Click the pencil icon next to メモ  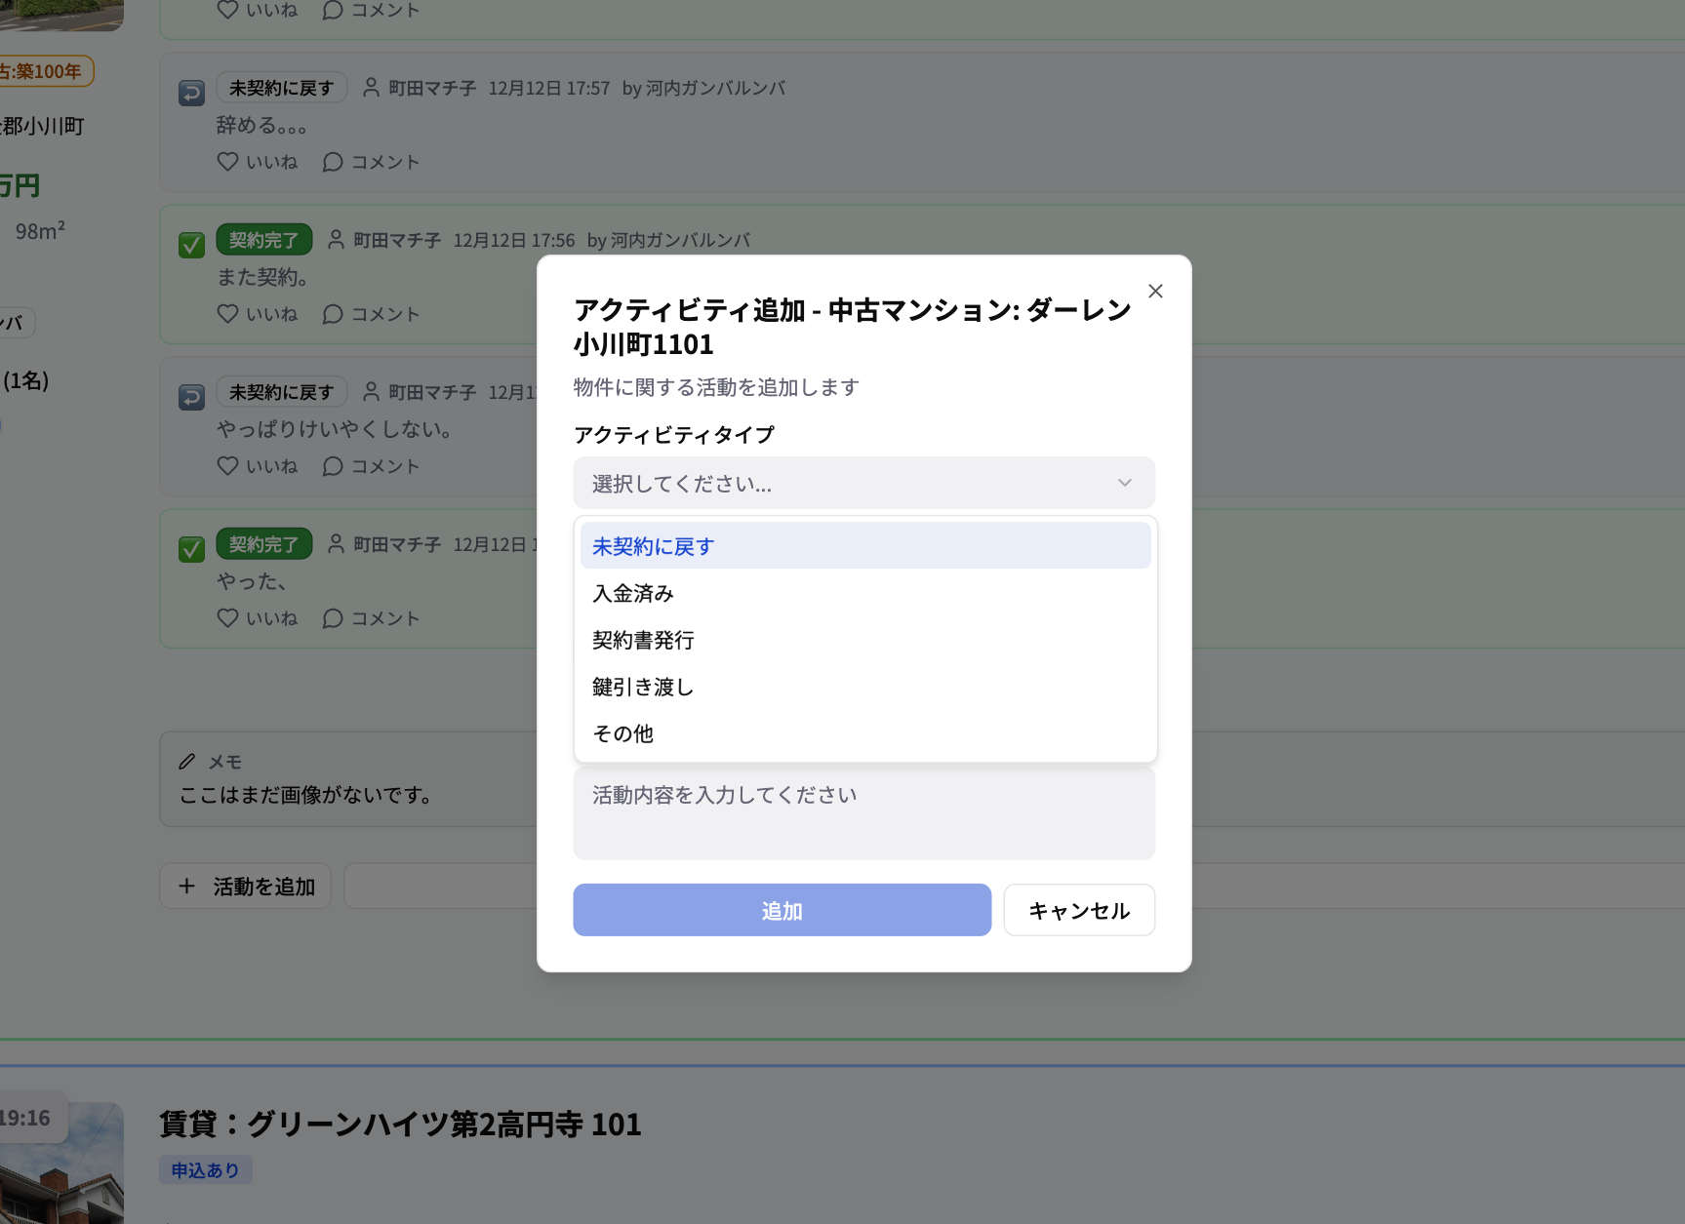pyautogui.click(x=186, y=761)
